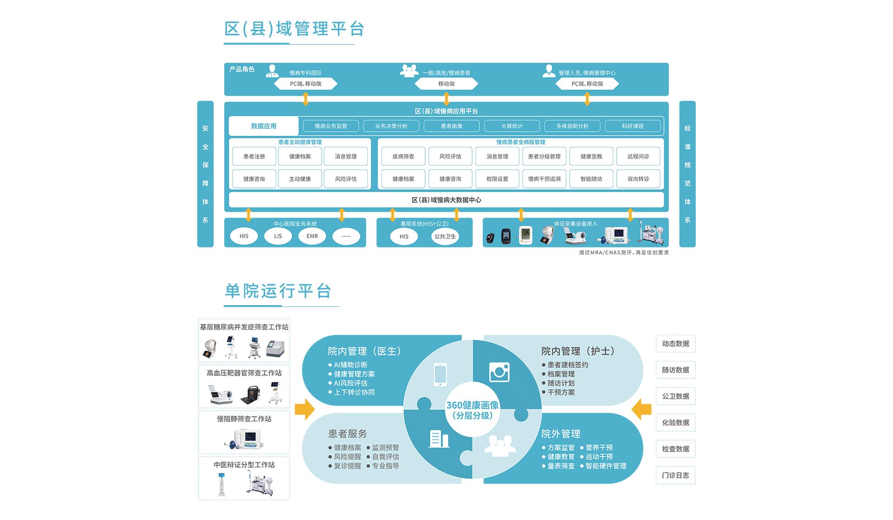Image resolution: width=893 pixels, height=520 pixels.
Task: Open the 动态数据 box
Action: pyautogui.click(x=676, y=344)
